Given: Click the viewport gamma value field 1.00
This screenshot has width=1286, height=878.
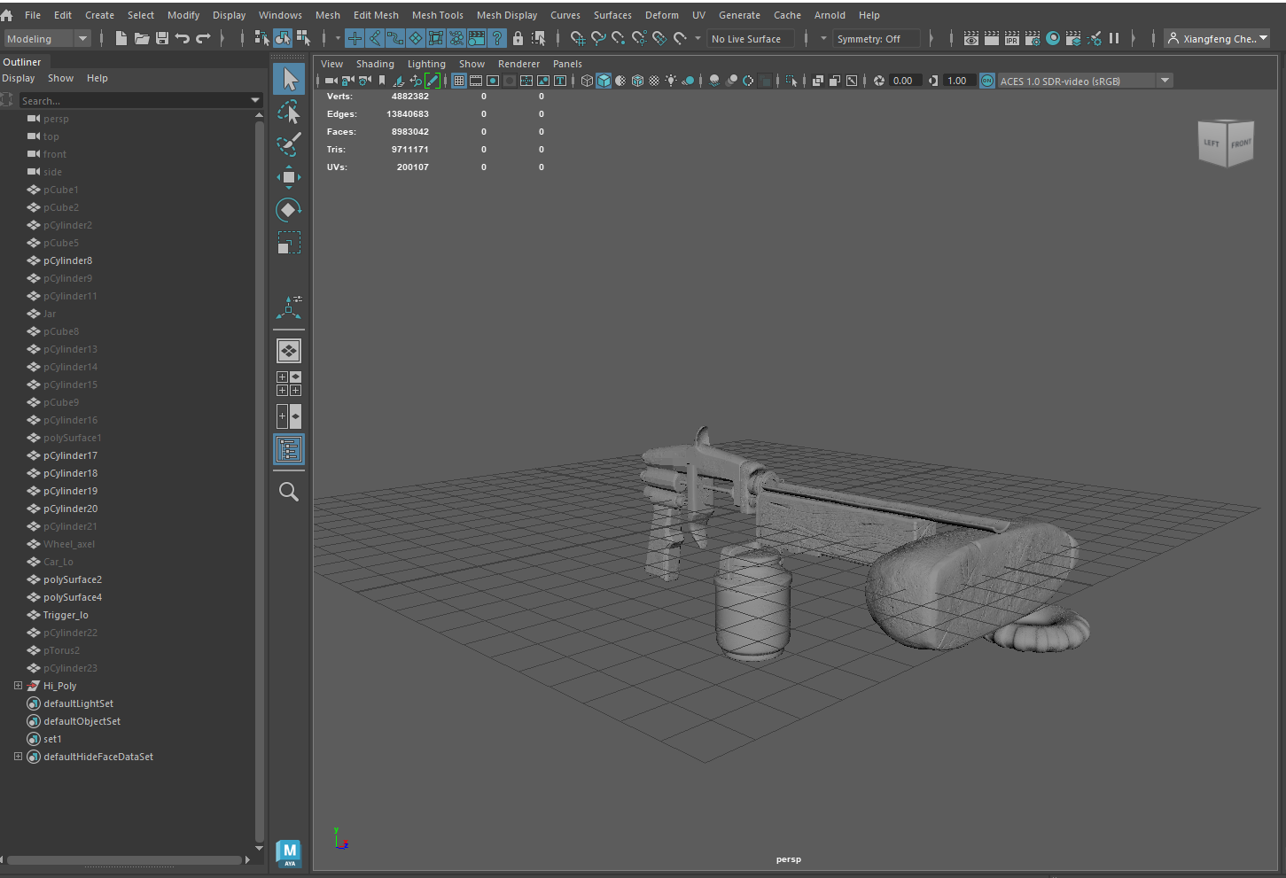Looking at the screenshot, I should point(959,81).
